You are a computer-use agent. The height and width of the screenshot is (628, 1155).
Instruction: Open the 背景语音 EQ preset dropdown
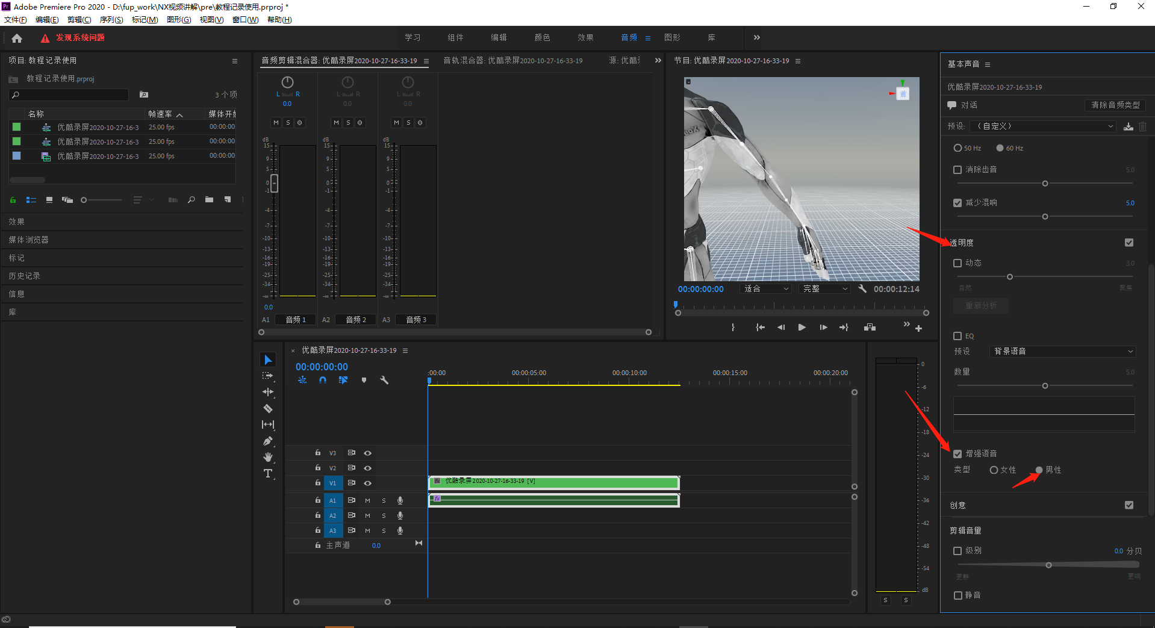click(x=1063, y=351)
